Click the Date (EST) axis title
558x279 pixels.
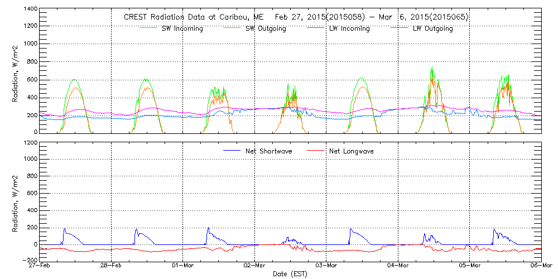(291, 274)
